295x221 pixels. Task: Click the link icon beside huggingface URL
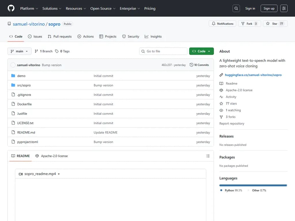coord(221,75)
